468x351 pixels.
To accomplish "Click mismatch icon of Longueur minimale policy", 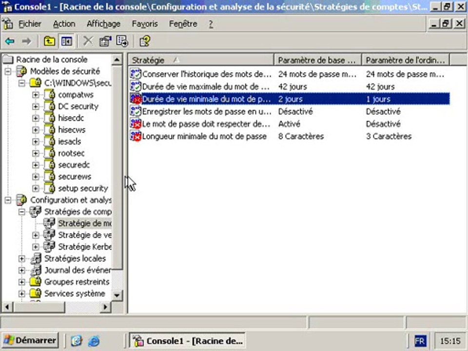I will 136,136.
